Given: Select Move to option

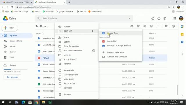Looking at the screenshot, I should pyautogui.click(x=77, y=55).
